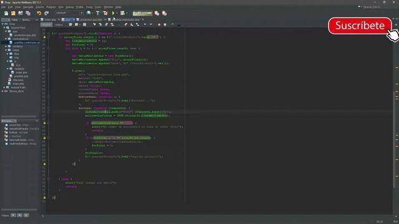399x224 pixels.
Task: Click the Last Edit icon in editor toolbar
Action: [x=70, y=25]
